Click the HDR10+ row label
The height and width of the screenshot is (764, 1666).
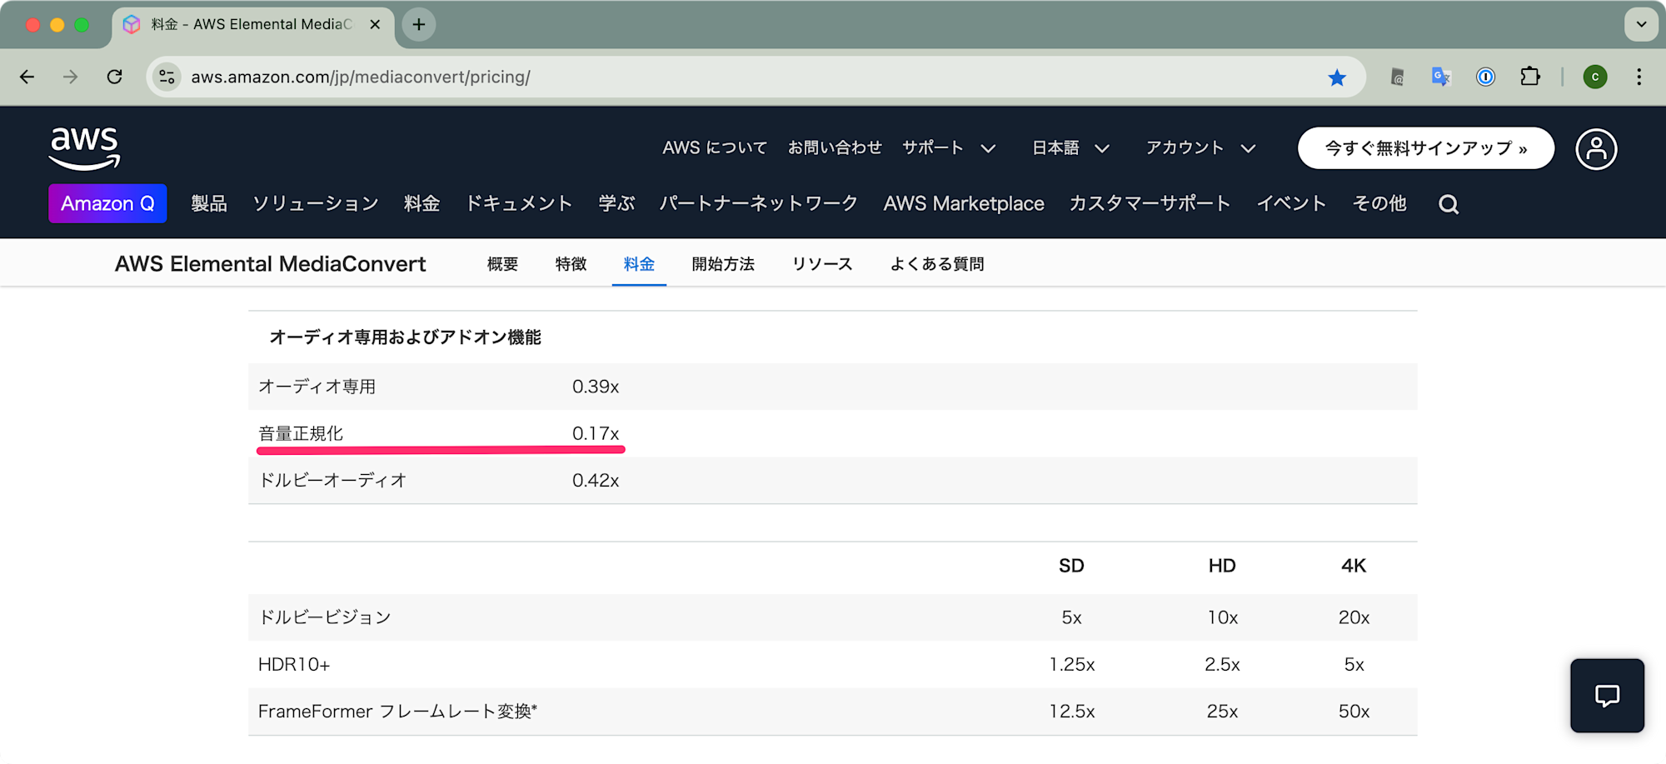[x=294, y=664]
